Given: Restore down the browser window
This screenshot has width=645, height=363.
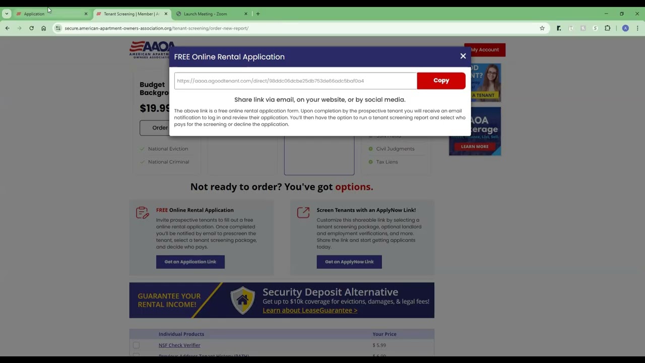Looking at the screenshot, I should [x=622, y=14].
